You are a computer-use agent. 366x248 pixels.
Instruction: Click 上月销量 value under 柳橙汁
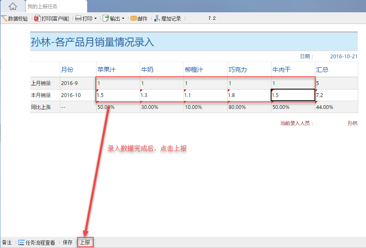click(205, 83)
